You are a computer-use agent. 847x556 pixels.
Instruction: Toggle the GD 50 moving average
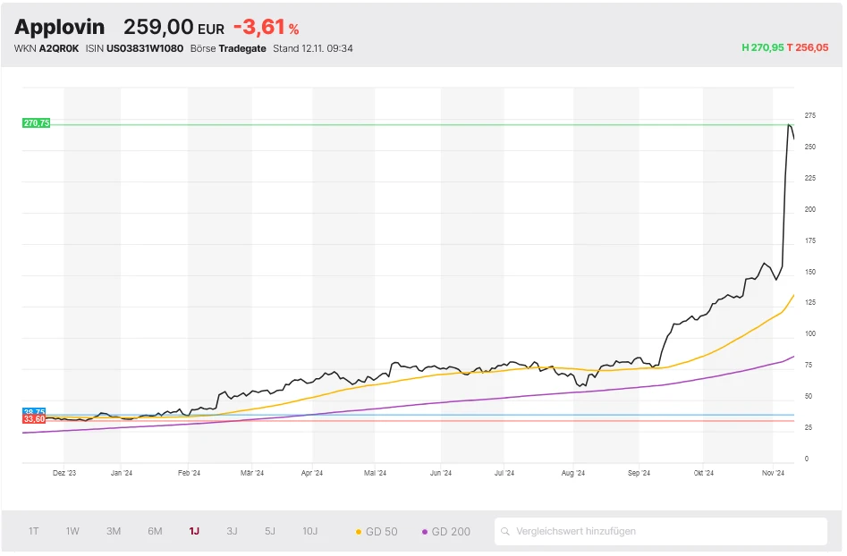tap(377, 531)
